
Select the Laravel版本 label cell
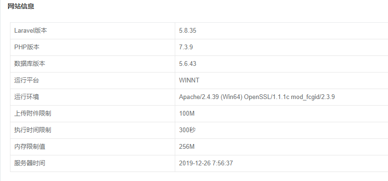(x=93, y=31)
